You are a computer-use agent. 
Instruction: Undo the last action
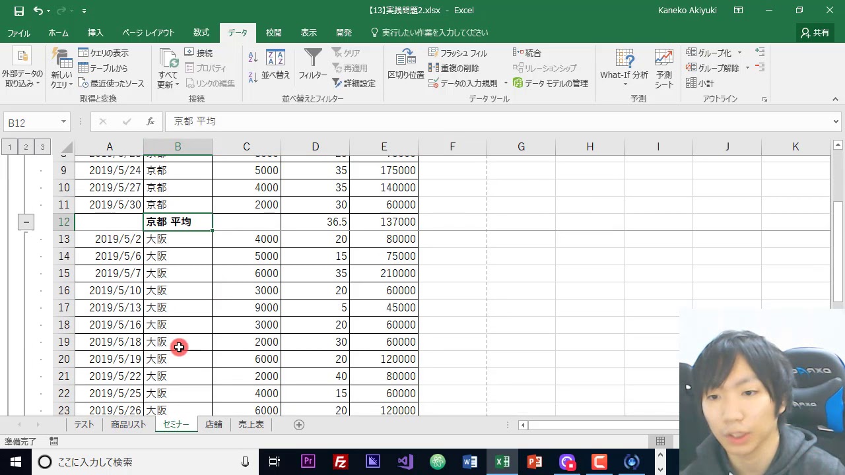38,11
